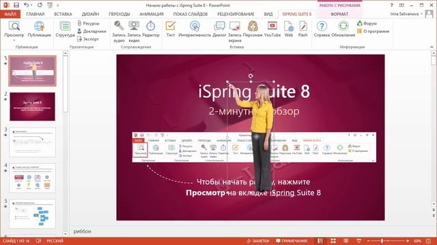Image resolution: width=437 pixels, height=245 pixels.
Task: Open the Irina Selivanova account menu
Action: (407, 14)
